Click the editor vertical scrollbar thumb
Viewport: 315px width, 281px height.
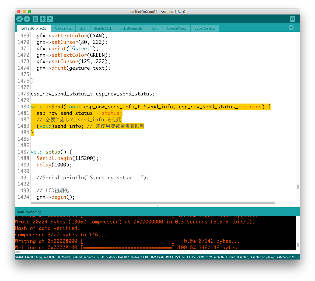tap(298, 187)
